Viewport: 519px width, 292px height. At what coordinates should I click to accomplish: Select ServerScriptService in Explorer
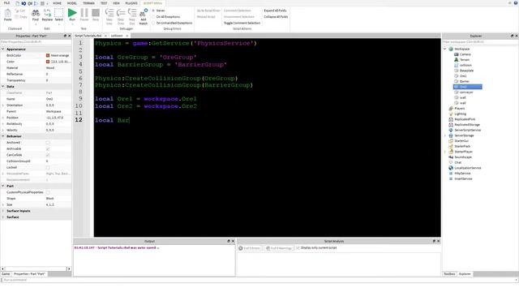tap(467, 130)
